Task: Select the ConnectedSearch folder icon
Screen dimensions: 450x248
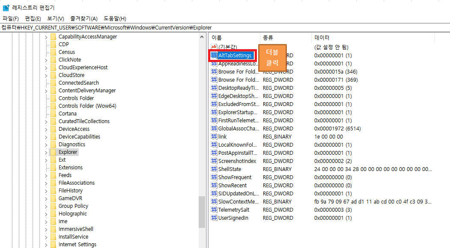Action: pyautogui.click(x=53, y=83)
